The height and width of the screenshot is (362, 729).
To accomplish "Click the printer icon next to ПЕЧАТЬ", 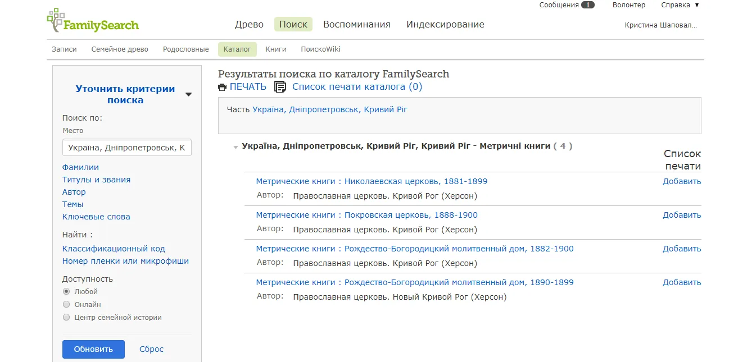I will point(222,87).
